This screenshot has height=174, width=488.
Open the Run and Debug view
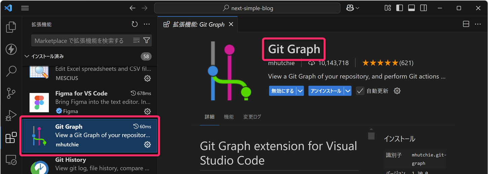coord(11,116)
